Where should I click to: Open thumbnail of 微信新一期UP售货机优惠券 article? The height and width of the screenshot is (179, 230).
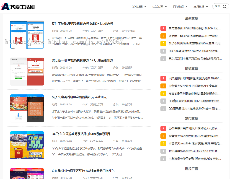(27, 72)
